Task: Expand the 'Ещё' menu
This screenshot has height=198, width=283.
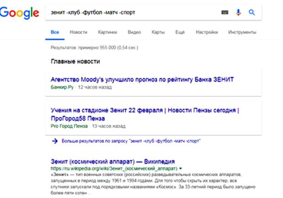Action: [180, 32]
